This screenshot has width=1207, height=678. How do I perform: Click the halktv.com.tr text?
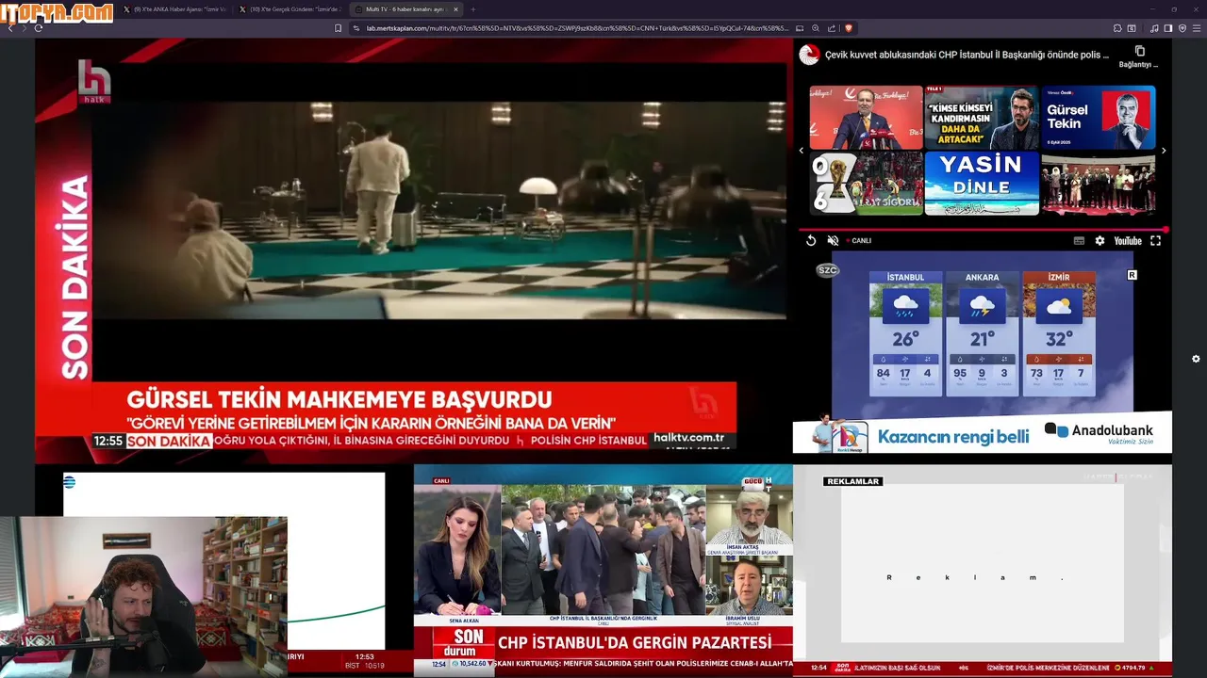(689, 439)
